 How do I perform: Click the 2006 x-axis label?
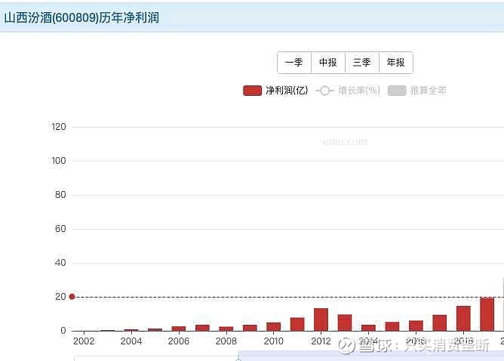(179, 341)
